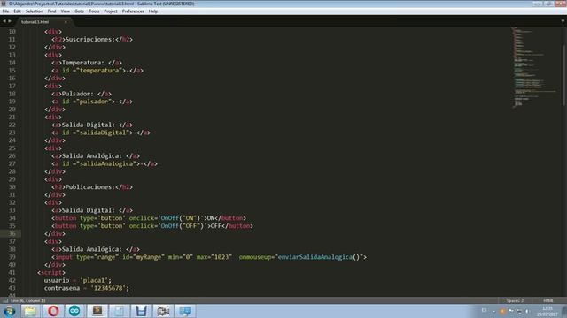Open the Spaces: 2 indentation selector

[515, 300]
